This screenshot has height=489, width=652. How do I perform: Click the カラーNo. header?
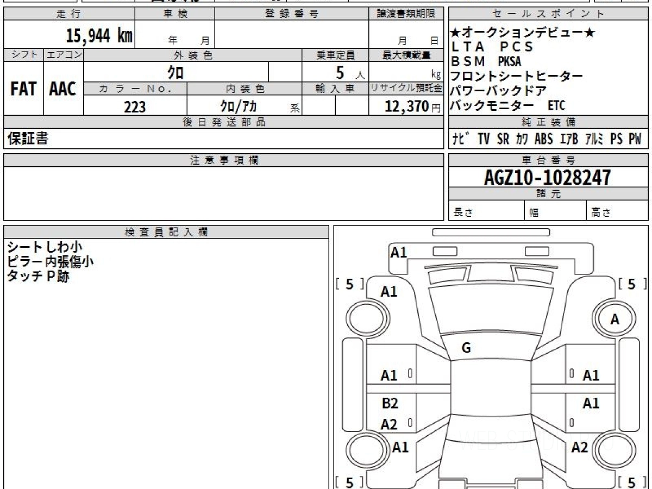click(135, 89)
